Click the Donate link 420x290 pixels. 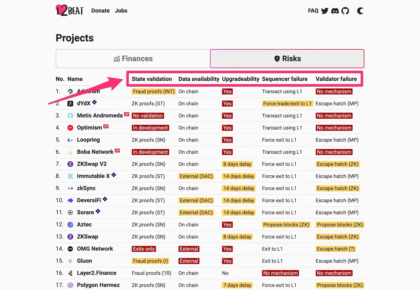coord(101,11)
